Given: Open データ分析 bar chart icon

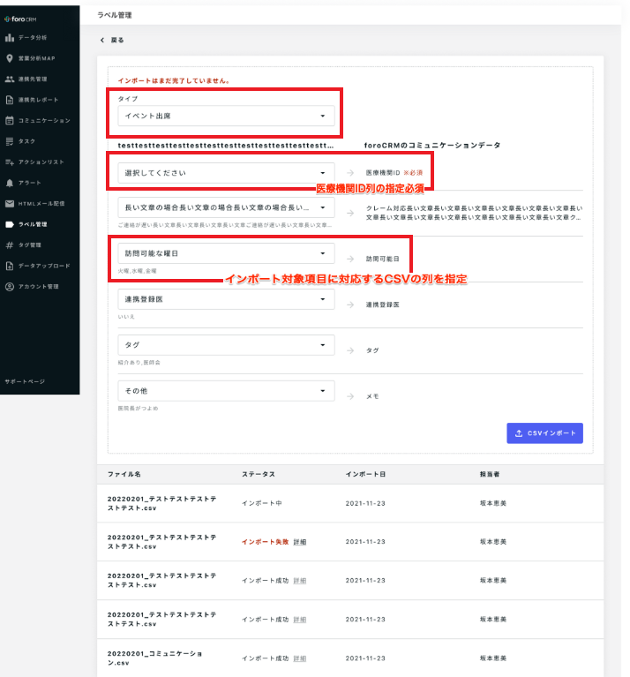Looking at the screenshot, I should pyautogui.click(x=10, y=38).
